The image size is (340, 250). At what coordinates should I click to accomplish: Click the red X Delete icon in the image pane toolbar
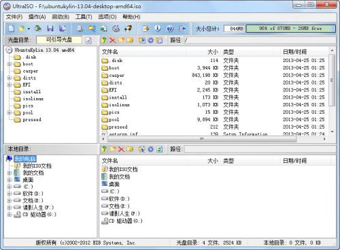pyautogui.click(x=112, y=40)
